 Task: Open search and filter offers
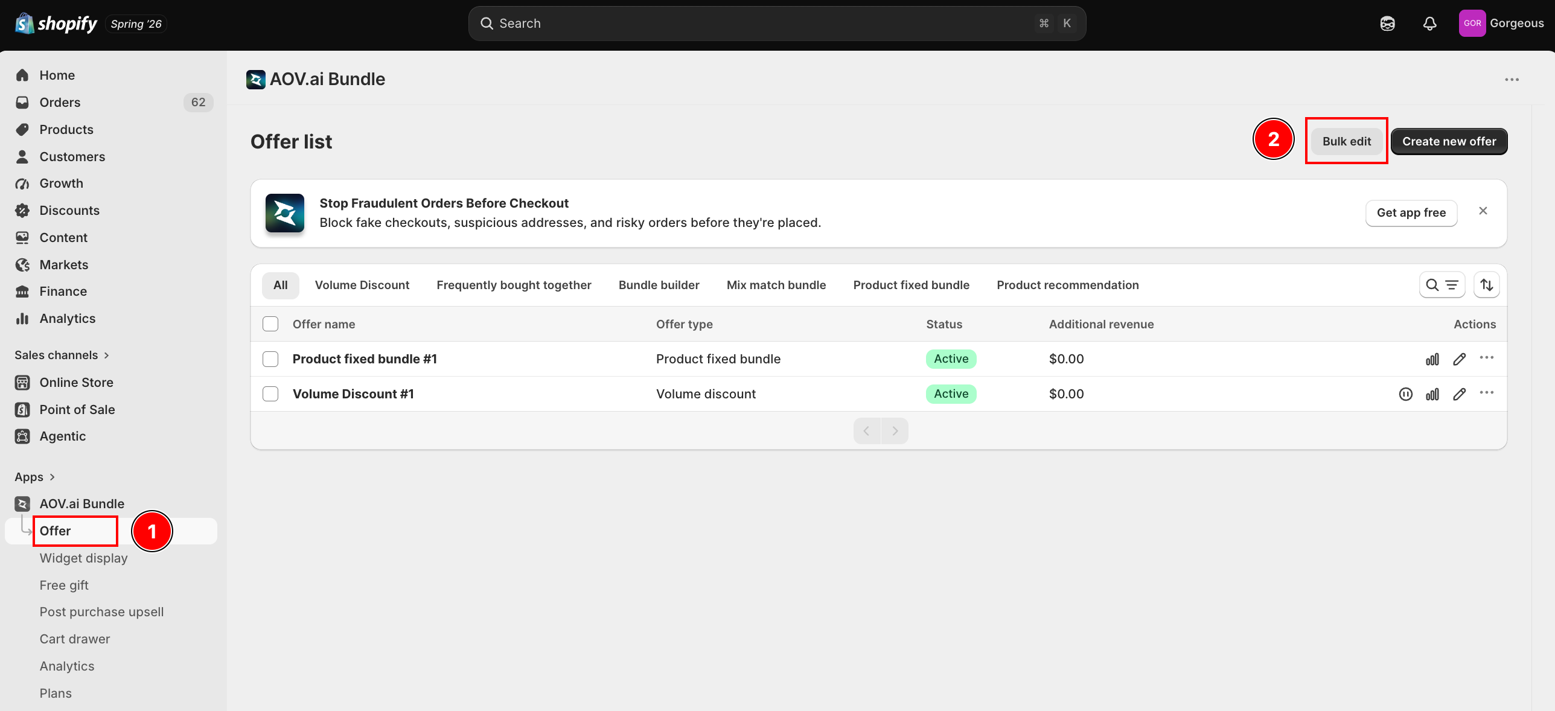[1442, 285]
